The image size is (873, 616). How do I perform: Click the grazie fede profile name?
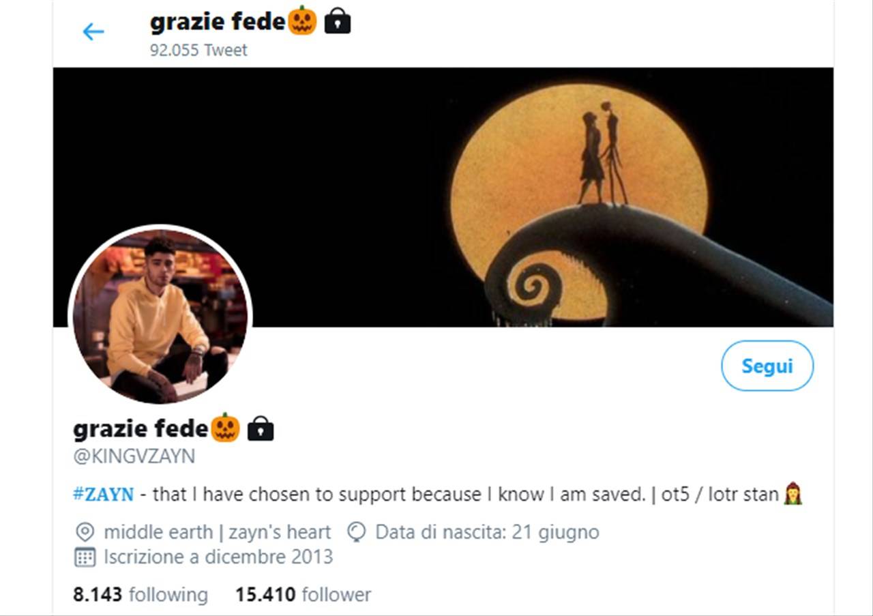[140, 428]
